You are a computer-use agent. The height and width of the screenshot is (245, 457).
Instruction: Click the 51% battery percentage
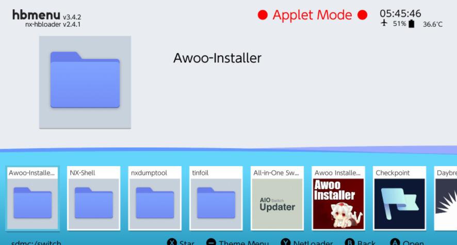[399, 24]
